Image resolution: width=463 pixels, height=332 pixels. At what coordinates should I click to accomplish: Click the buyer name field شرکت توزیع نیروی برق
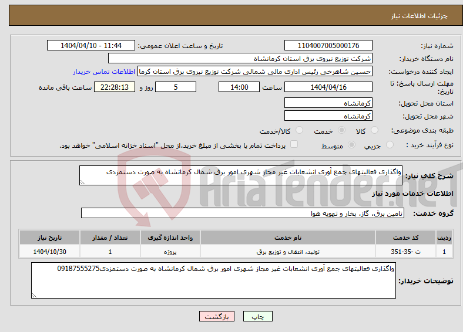pos(240,59)
